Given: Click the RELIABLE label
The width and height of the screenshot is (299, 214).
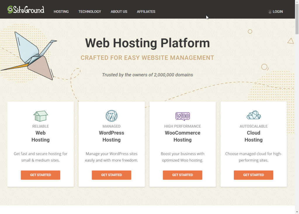Looking at the screenshot, I should (40, 126).
